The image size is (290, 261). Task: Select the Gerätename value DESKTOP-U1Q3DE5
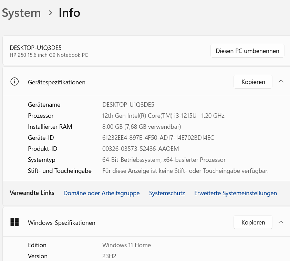(128, 105)
